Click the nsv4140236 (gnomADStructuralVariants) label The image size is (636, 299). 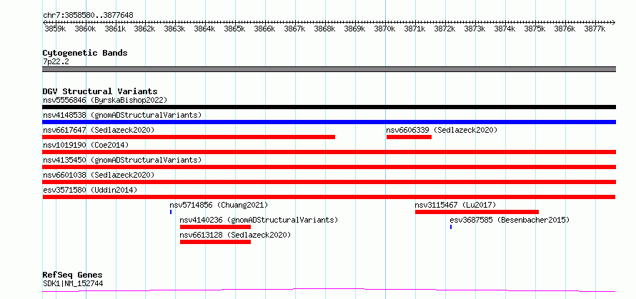tap(259, 220)
